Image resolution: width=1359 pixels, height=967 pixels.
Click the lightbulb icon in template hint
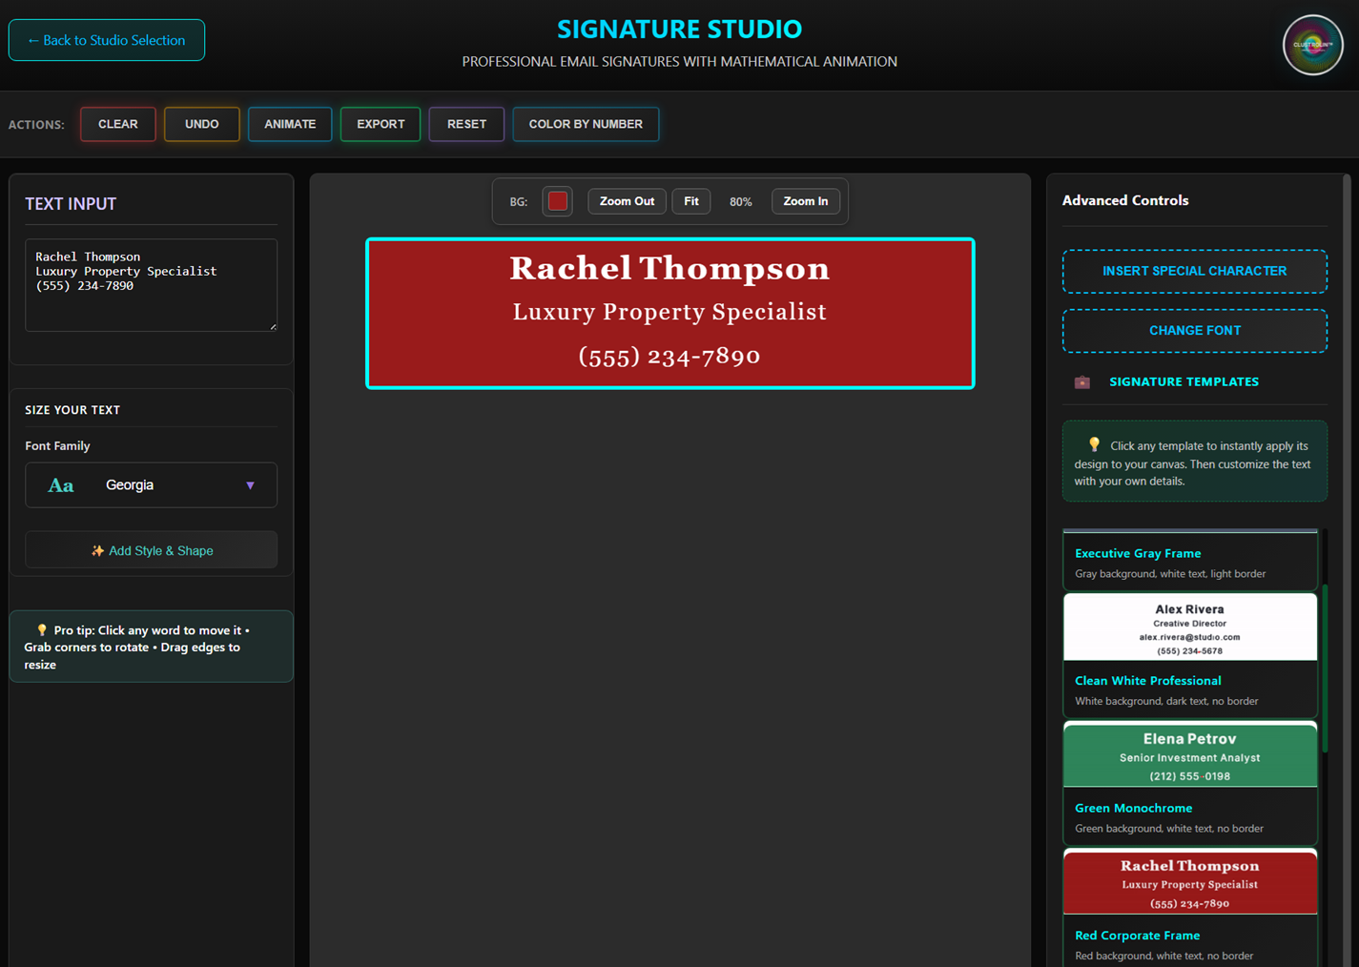click(x=1094, y=444)
